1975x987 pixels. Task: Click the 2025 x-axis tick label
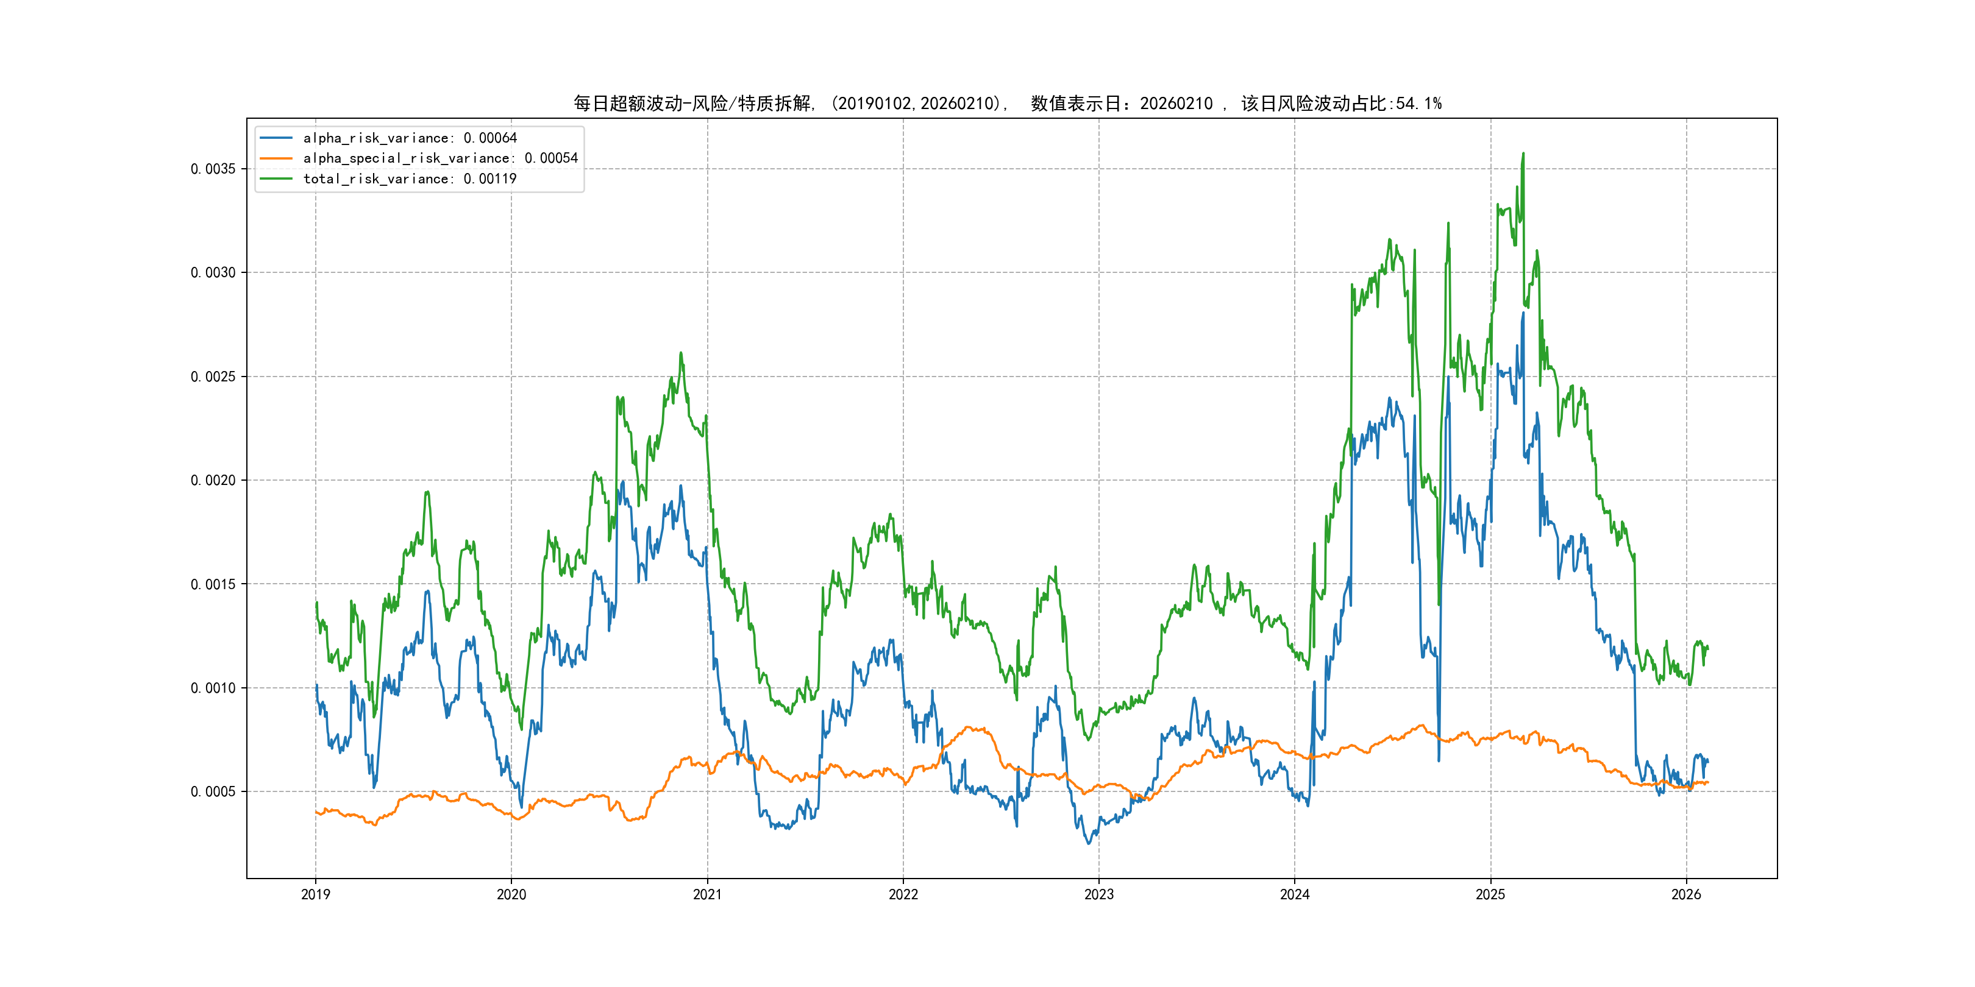pyautogui.click(x=1490, y=894)
